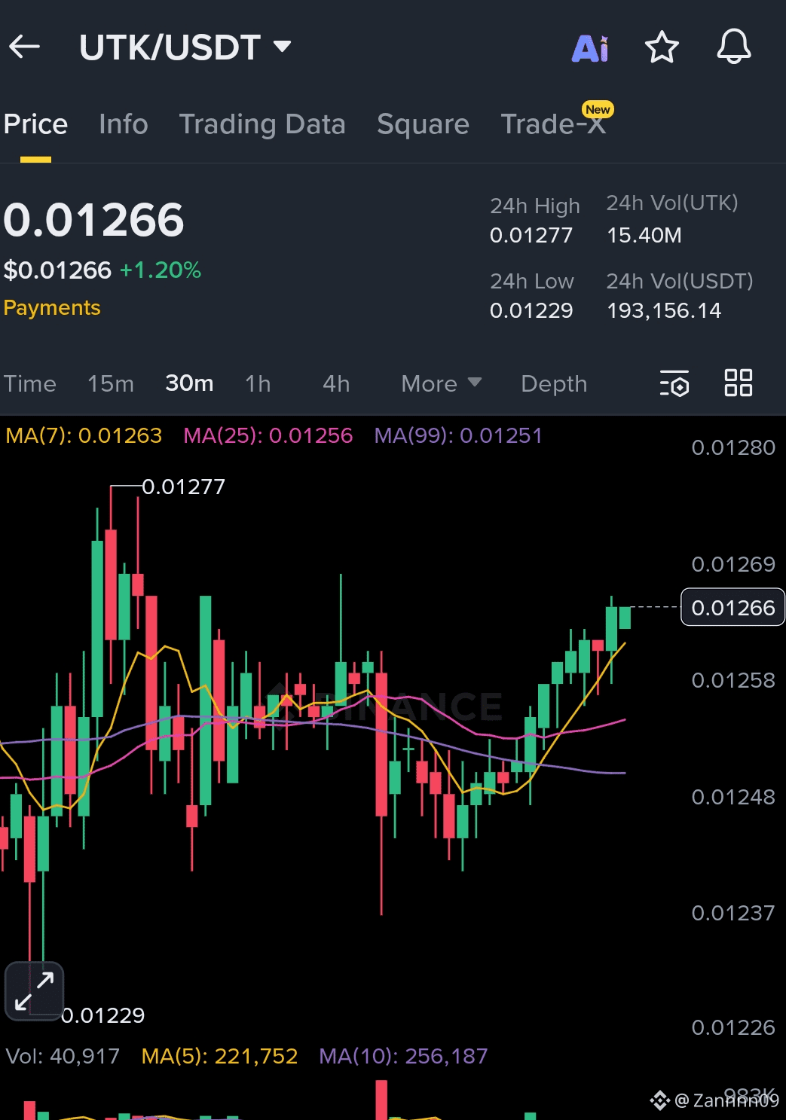View the Payments link
The height and width of the screenshot is (1120, 786).
(51, 307)
